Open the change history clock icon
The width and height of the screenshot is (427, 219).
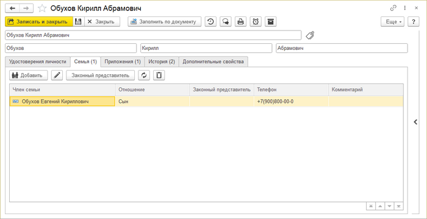[x=210, y=22]
